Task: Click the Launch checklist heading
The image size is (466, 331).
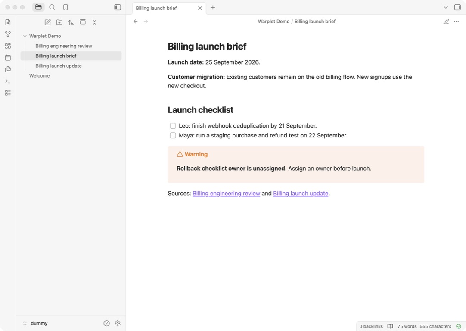Action: (200, 110)
